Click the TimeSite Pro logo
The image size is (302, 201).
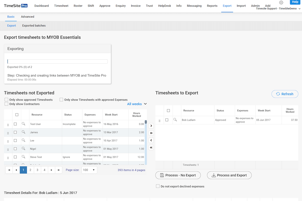(16, 6)
